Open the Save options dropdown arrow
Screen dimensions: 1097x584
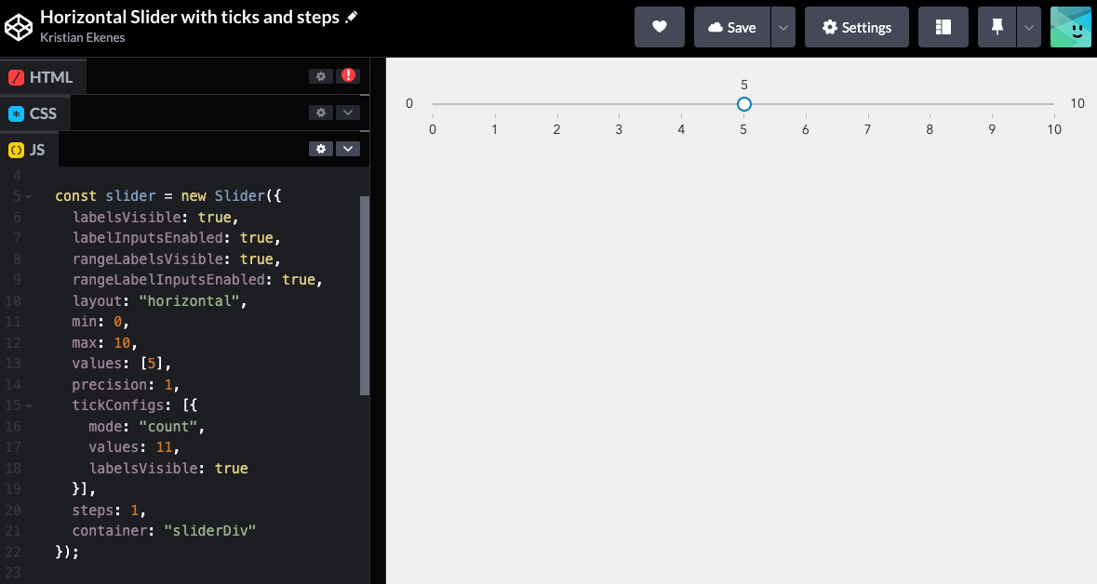coord(783,26)
